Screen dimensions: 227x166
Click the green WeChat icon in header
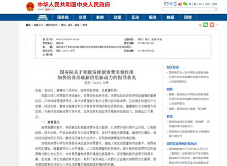[185, 4]
